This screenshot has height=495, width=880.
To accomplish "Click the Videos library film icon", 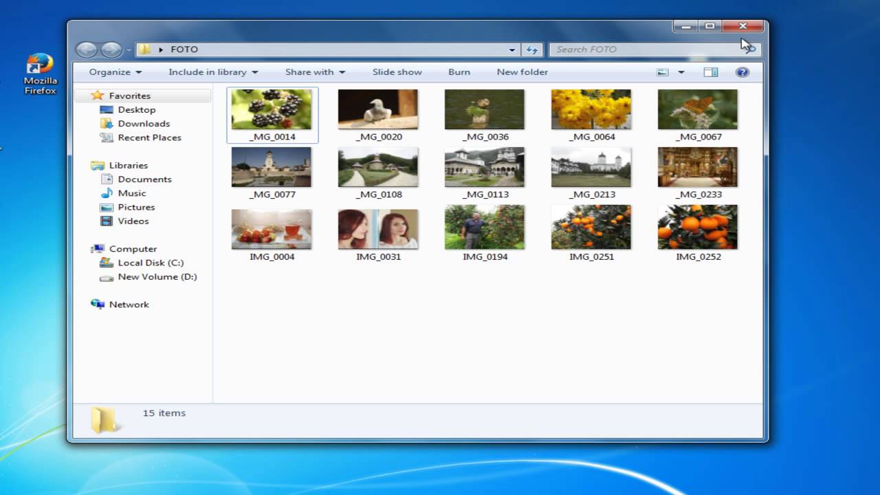I will (x=107, y=221).
